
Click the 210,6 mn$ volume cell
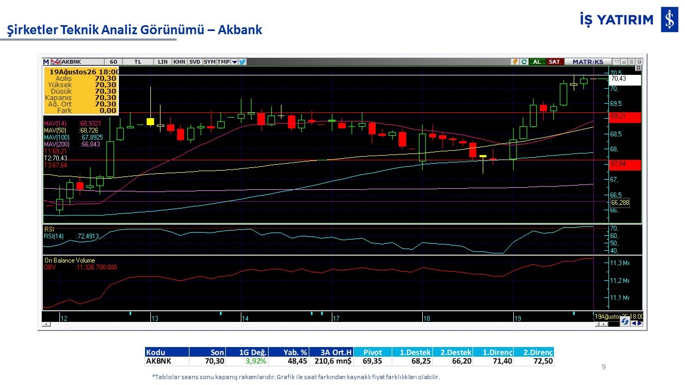tap(331, 361)
